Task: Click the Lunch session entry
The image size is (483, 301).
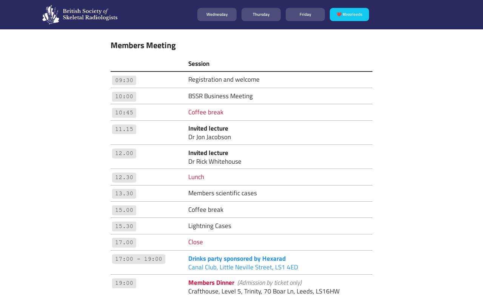Action: [196, 177]
